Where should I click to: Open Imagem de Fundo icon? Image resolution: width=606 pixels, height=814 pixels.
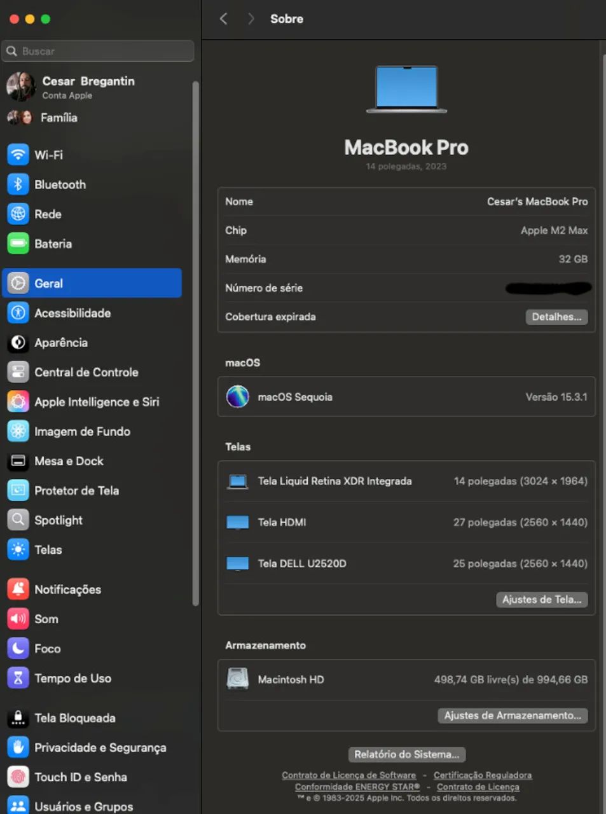pyautogui.click(x=18, y=431)
